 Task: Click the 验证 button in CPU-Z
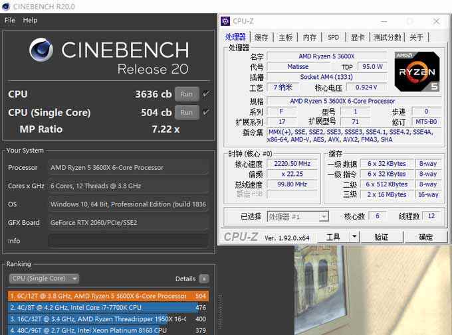tap(382, 237)
